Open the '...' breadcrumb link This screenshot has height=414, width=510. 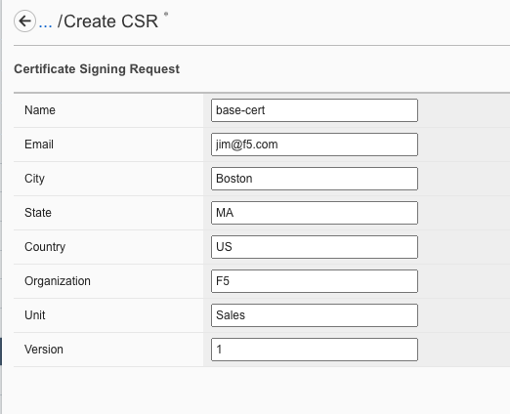pyautogui.click(x=45, y=22)
